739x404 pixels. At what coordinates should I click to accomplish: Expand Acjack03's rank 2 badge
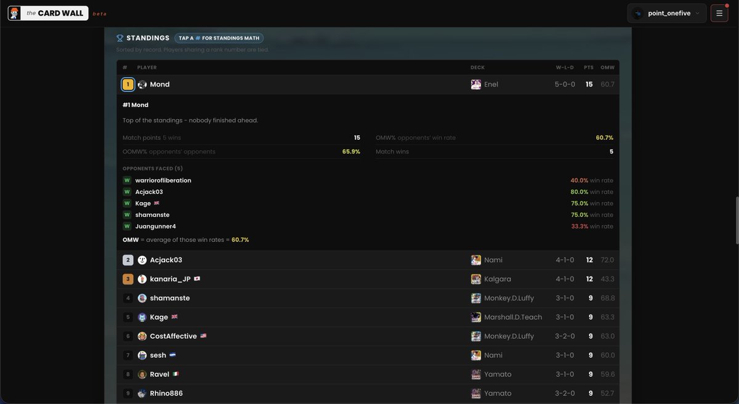(x=128, y=260)
